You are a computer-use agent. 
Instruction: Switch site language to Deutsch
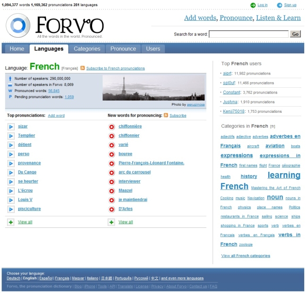[14, 278]
